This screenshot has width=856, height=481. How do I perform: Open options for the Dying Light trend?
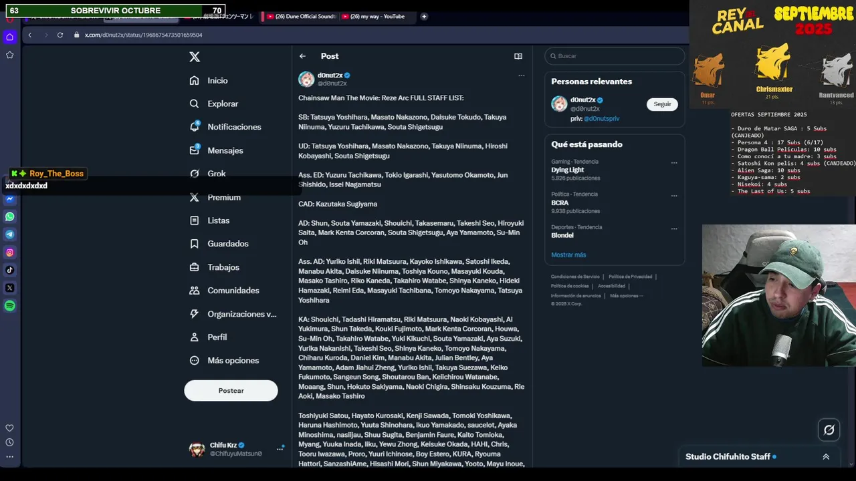[674, 163]
